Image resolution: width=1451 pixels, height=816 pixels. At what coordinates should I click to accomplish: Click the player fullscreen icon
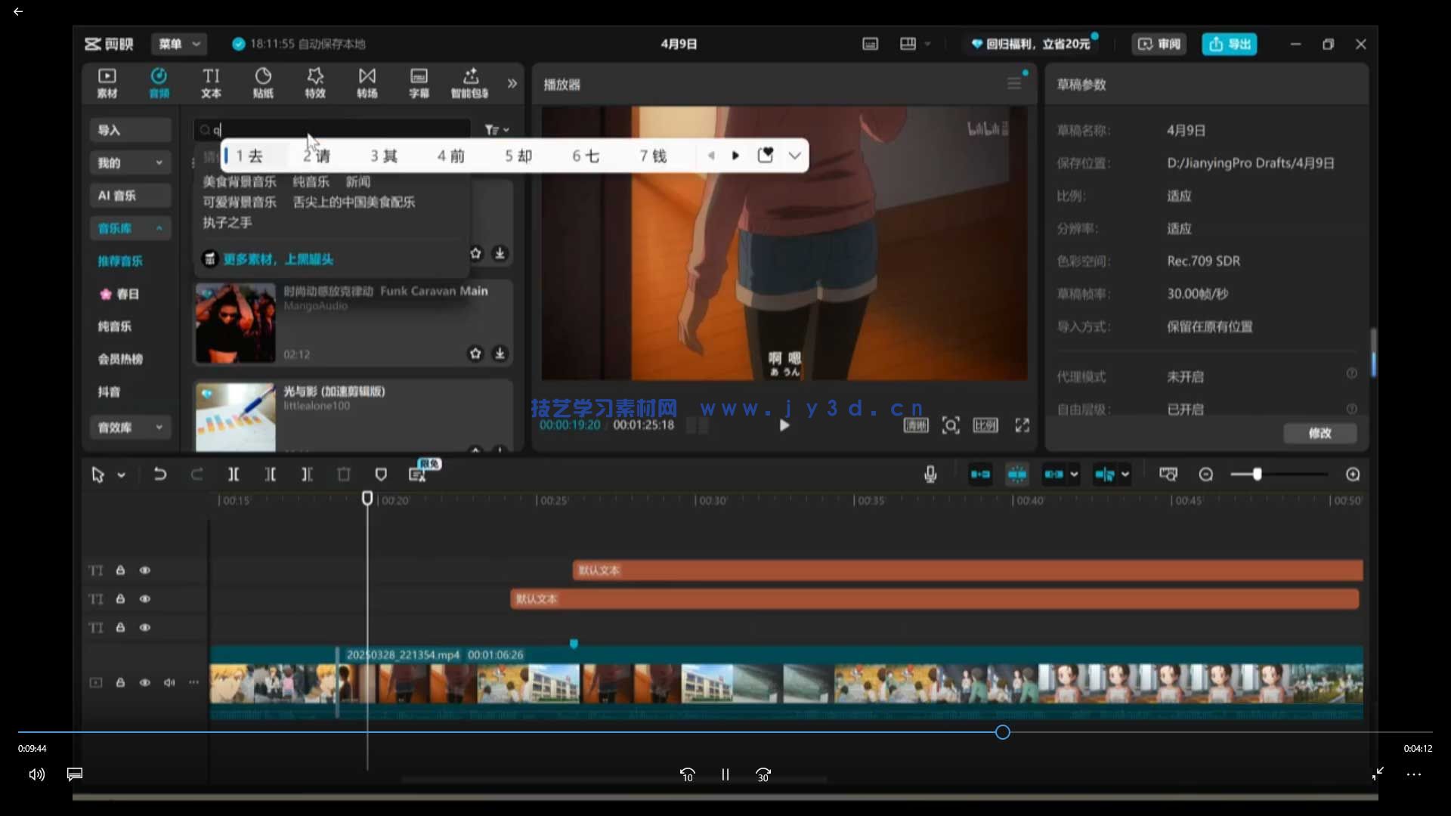1022,425
